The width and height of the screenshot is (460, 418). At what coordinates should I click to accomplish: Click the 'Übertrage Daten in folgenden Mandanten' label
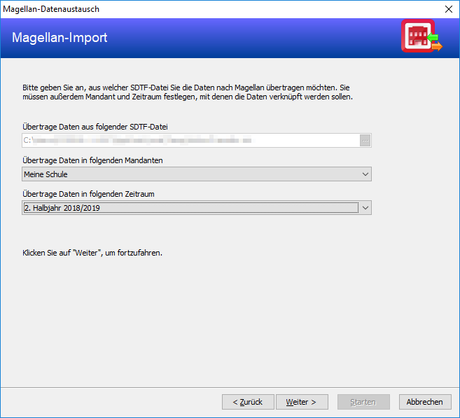92,160
